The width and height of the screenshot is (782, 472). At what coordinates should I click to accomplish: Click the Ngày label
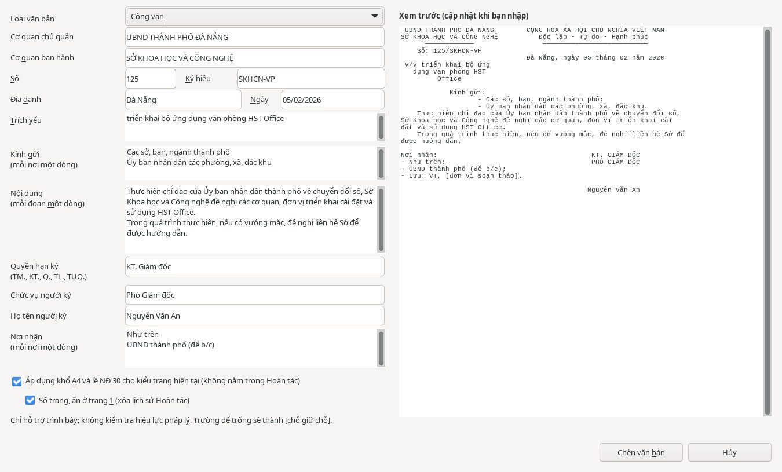pyautogui.click(x=260, y=100)
